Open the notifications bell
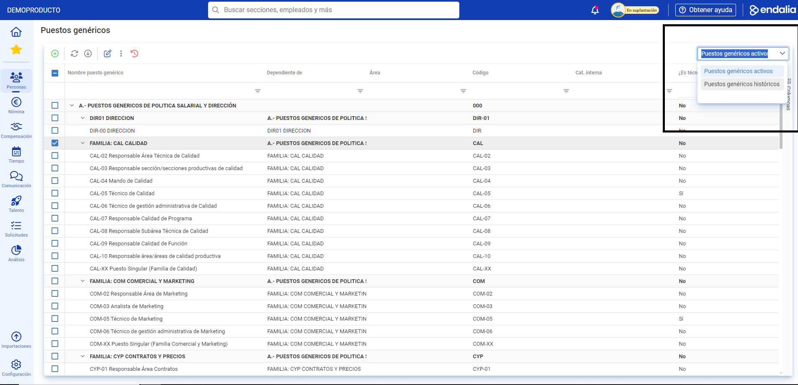 point(595,10)
